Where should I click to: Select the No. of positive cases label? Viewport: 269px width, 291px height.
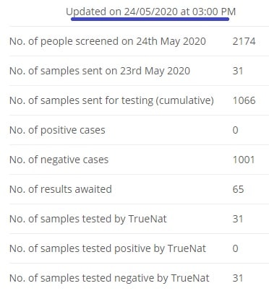pyautogui.click(x=57, y=130)
